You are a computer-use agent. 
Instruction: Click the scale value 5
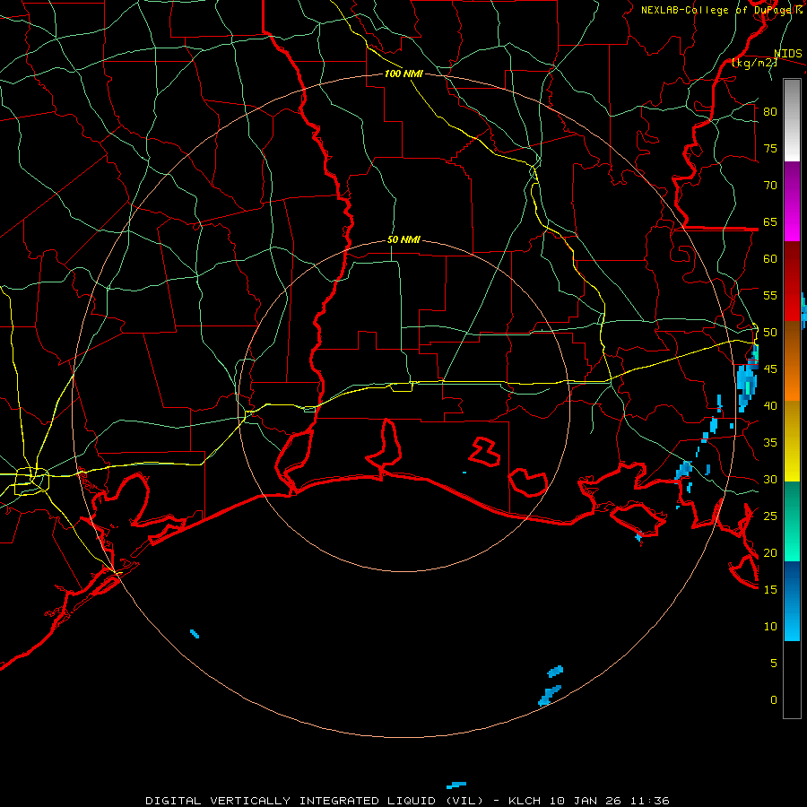pos(774,664)
